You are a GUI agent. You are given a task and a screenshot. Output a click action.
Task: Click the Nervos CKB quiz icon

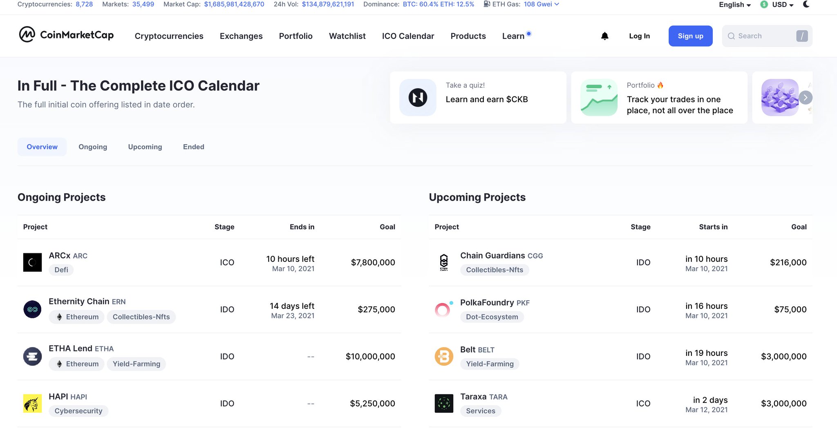(x=418, y=97)
